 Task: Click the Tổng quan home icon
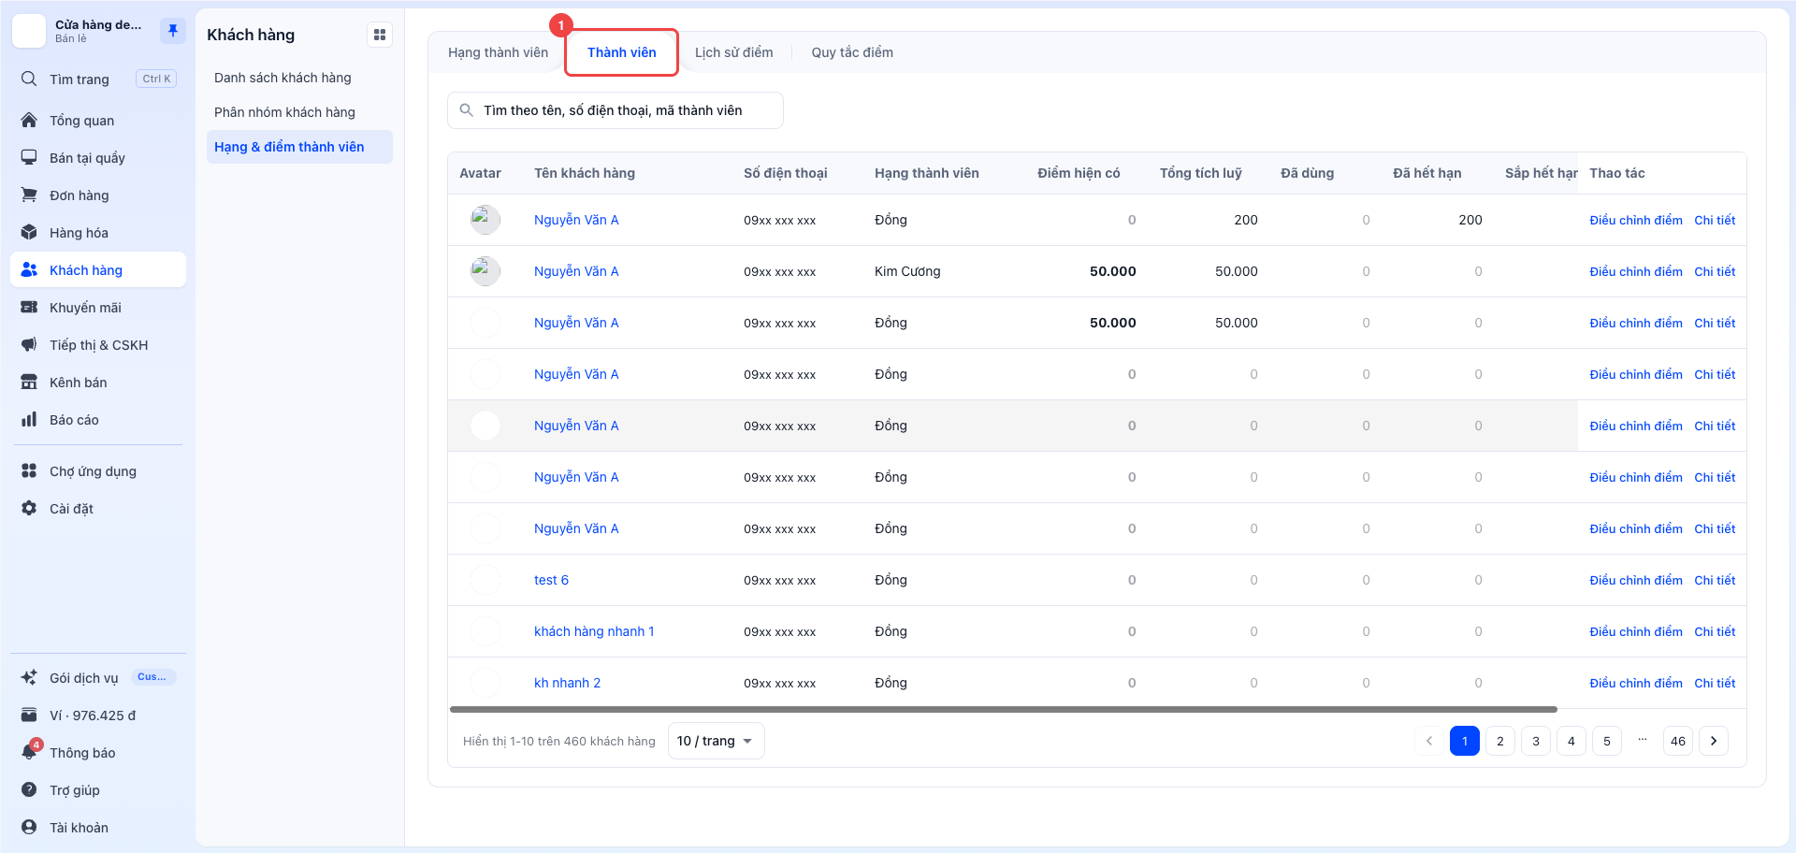pyautogui.click(x=29, y=121)
